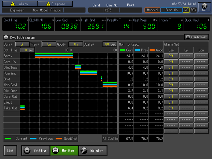The height and width of the screenshot is (159, 212).
Task: Open Setting with the gear icon
Action: tap(35, 151)
